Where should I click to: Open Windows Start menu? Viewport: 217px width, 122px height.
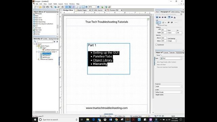click(35, 120)
